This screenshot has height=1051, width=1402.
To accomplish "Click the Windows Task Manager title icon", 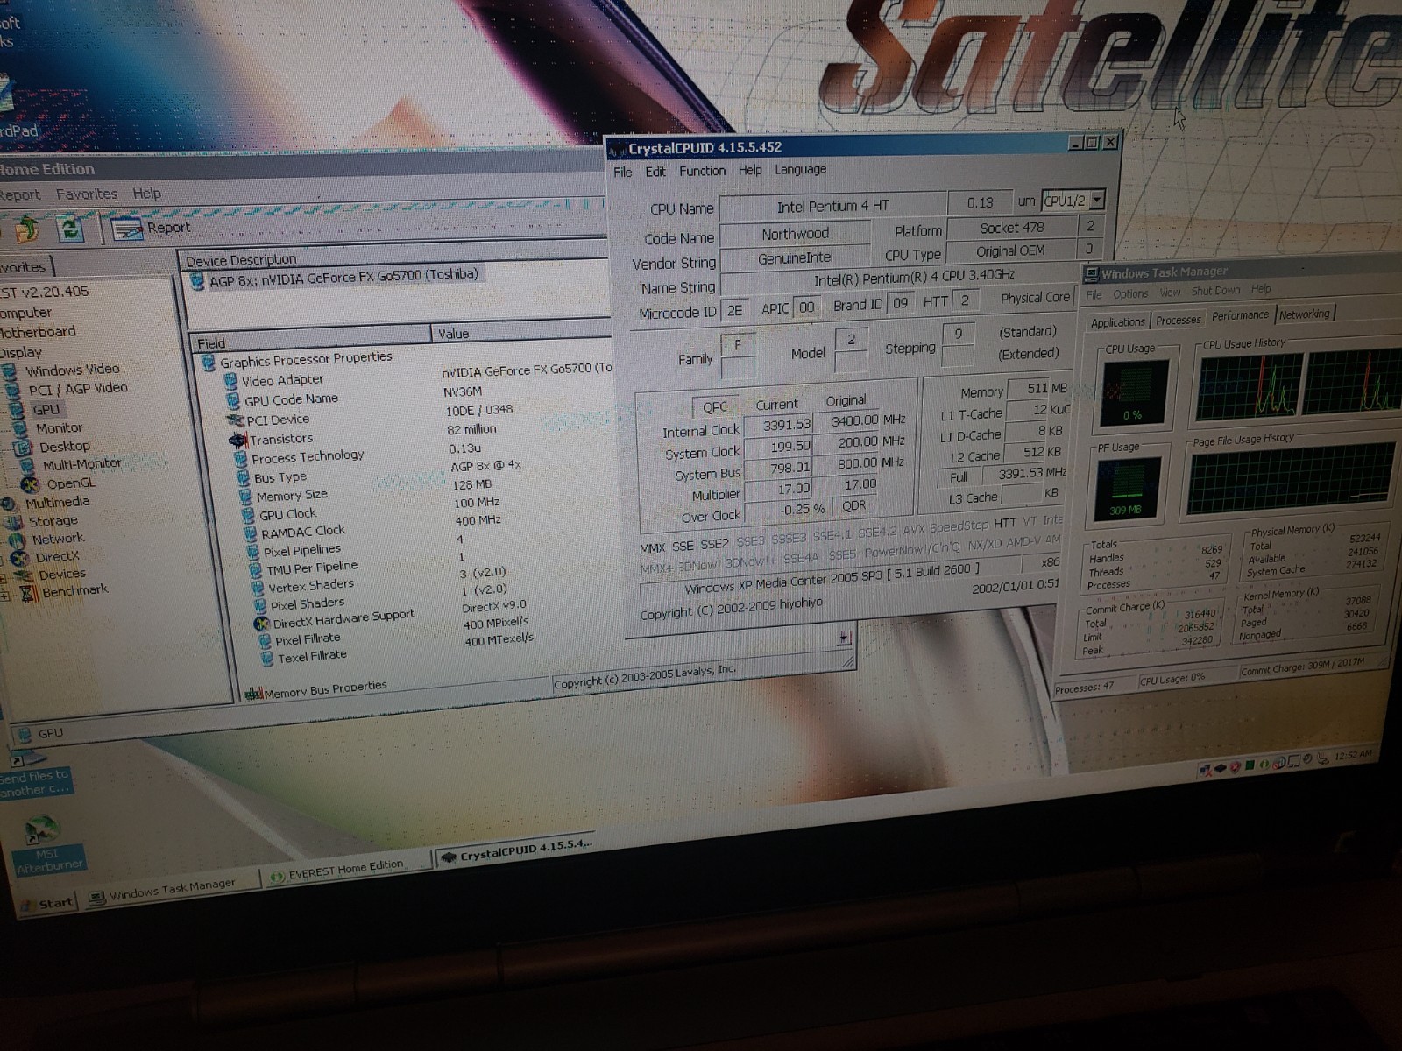I will tap(1091, 275).
